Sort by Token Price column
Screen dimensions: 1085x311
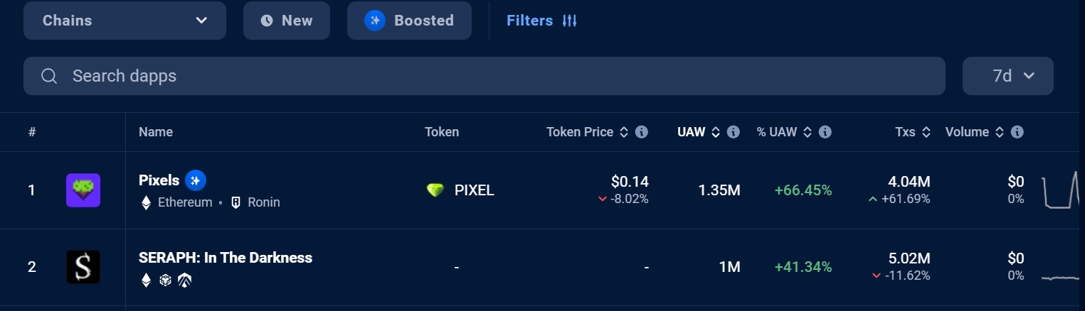[x=588, y=132]
